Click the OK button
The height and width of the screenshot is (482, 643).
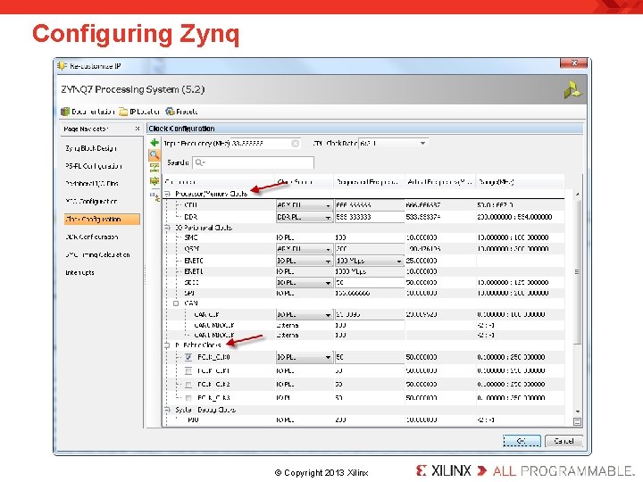[522, 441]
